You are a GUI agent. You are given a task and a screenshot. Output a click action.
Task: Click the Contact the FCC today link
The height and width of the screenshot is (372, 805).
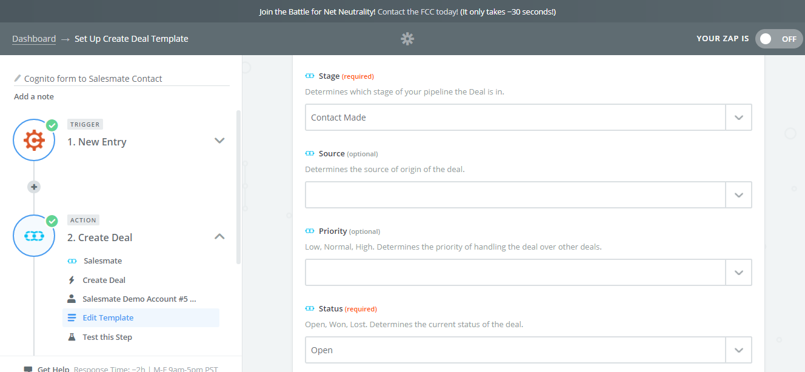tap(418, 12)
